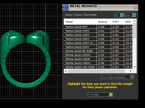Click the horizontal scroll left arrow
The width and height of the screenshot is (145, 108).
click(x=66, y=71)
